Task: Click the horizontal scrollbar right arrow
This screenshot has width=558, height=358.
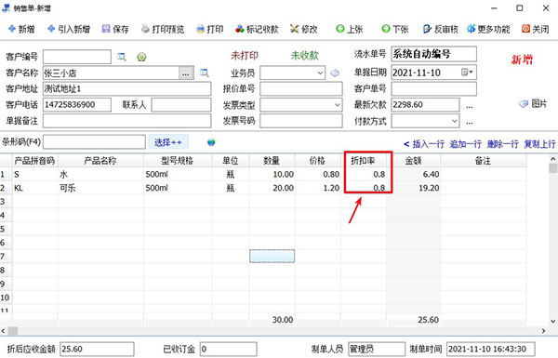Action: point(543,331)
